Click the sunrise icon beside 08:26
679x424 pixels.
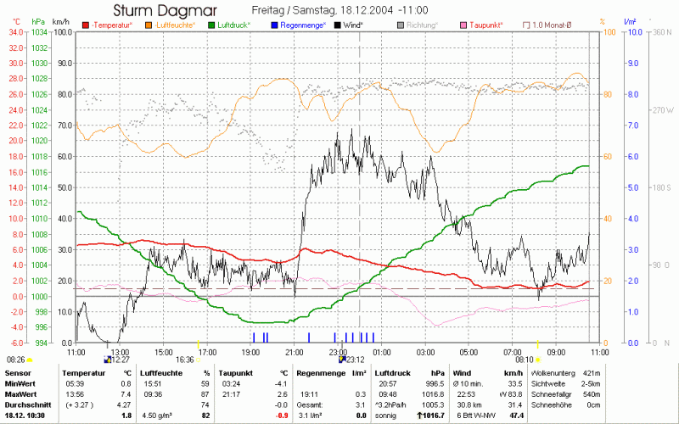coord(30,360)
